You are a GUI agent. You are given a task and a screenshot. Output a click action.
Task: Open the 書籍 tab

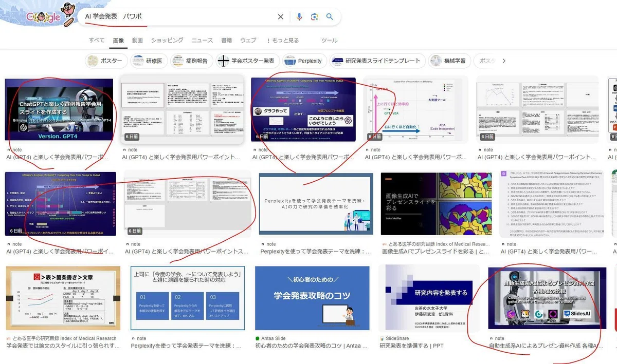pyautogui.click(x=227, y=41)
